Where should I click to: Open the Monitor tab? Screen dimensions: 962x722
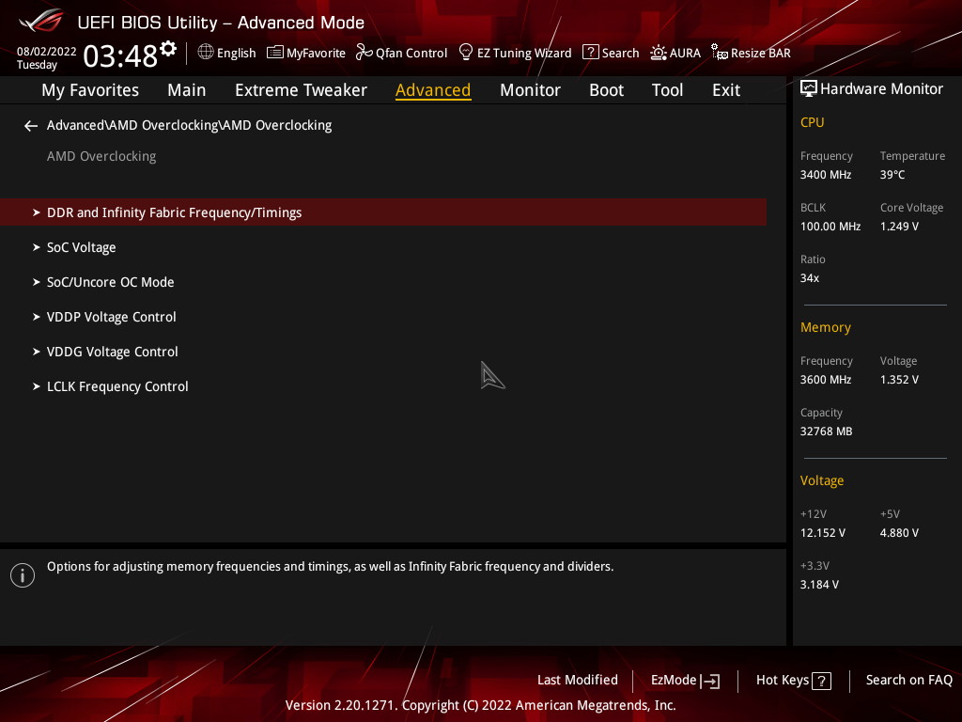coord(530,90)
